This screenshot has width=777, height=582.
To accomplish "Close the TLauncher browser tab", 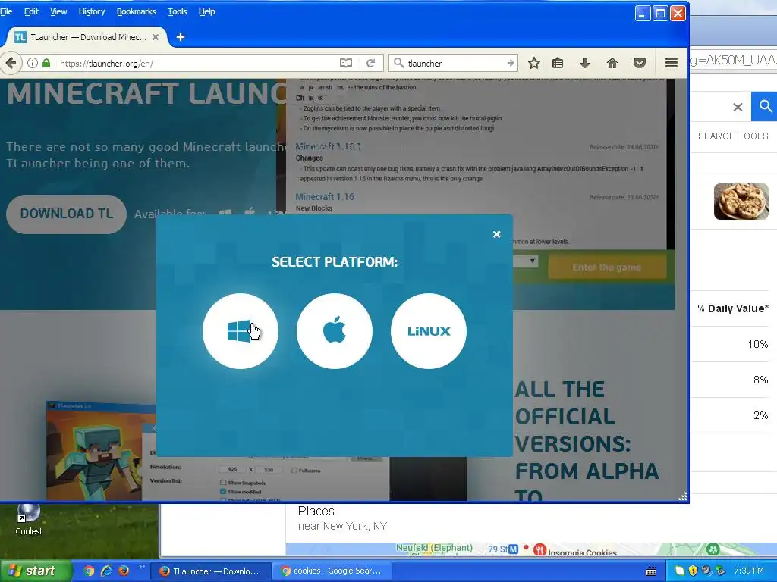I will (156, 37).
